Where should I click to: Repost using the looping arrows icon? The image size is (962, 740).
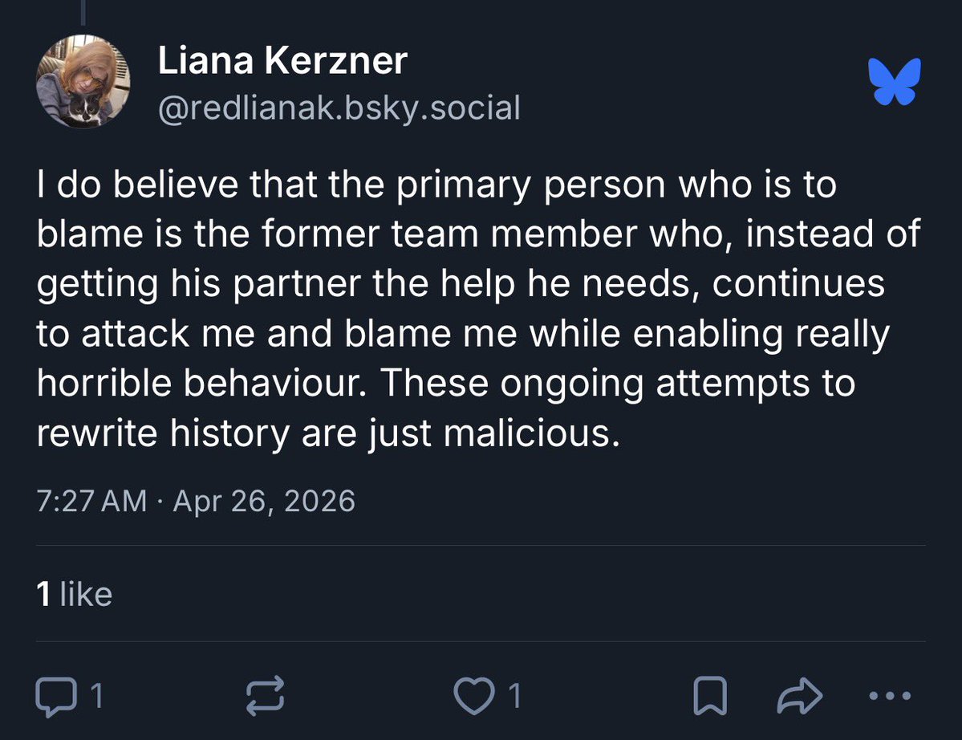pyautogui.click(x=265, y=696)
